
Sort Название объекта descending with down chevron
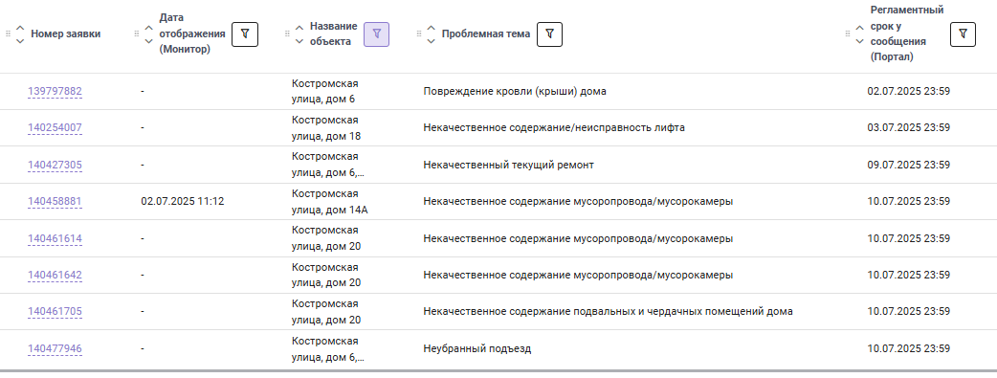[x=299, y=41]
